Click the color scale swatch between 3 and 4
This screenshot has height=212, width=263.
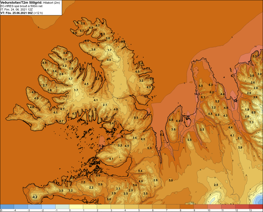118,207
